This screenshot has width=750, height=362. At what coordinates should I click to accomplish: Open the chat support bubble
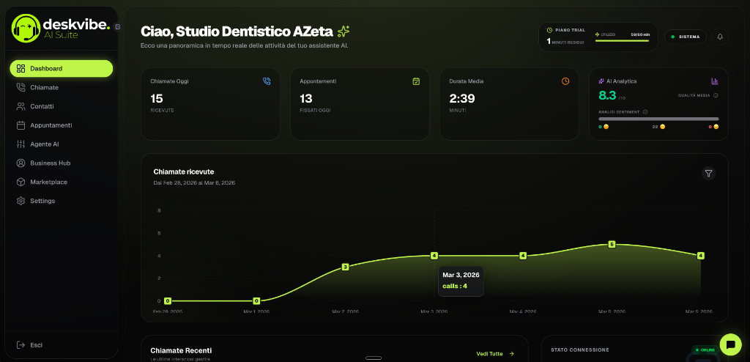coord(730,344)
